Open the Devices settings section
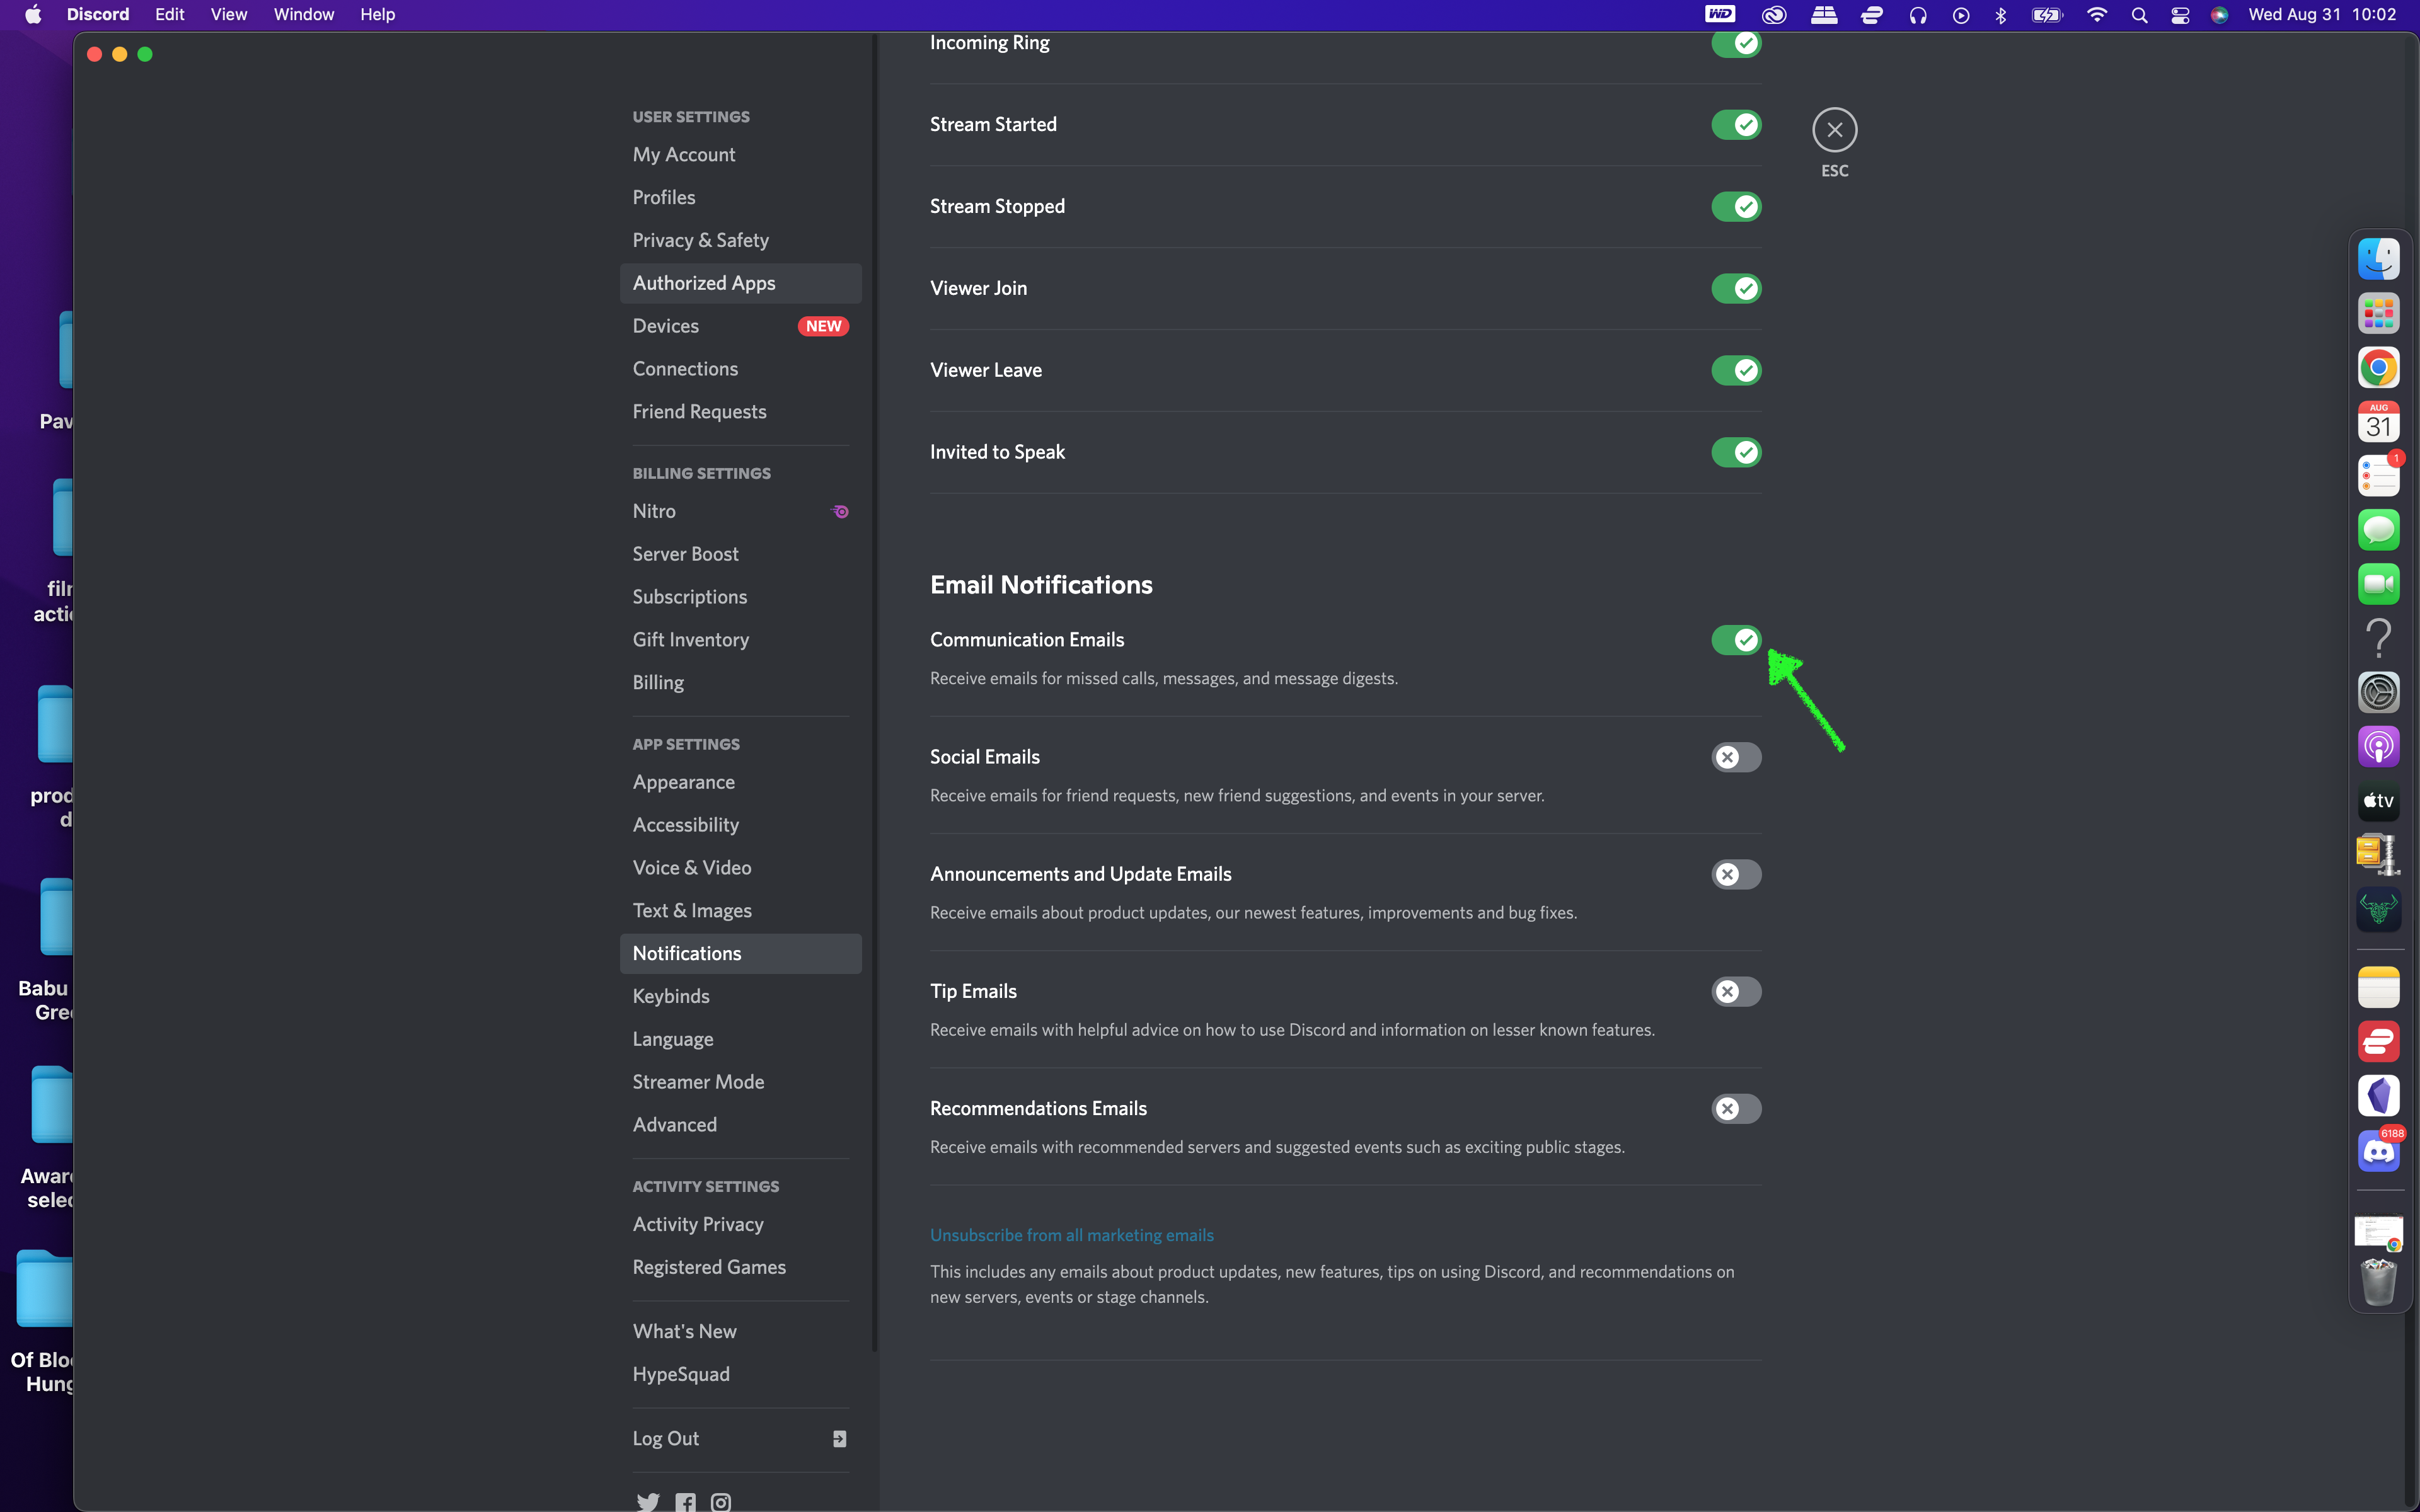The width and height of the screenshot is (2420, 1512). coord(666,326)
